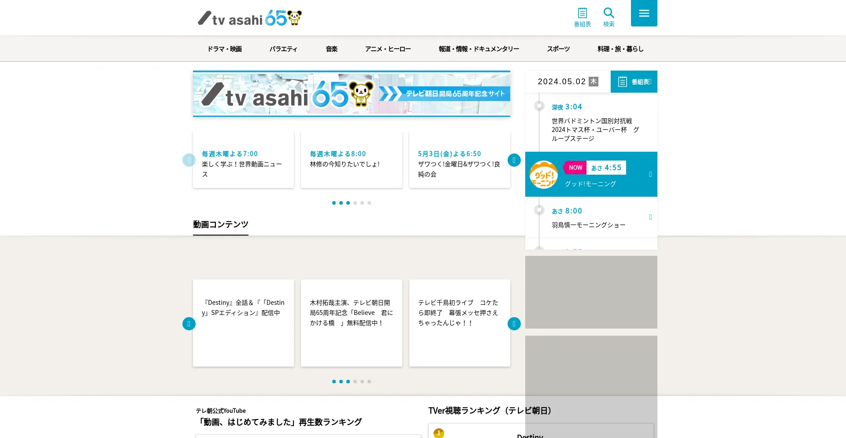846x438 pixels.
Task: Select the 動画コンテンツ tab heading
Action: coord(221,225)
